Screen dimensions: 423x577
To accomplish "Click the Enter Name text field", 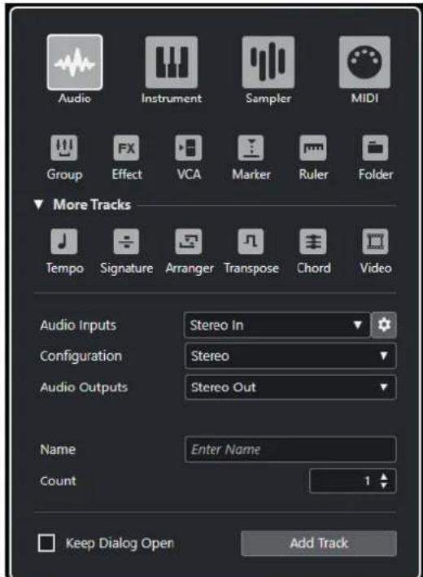I will 290,449.
